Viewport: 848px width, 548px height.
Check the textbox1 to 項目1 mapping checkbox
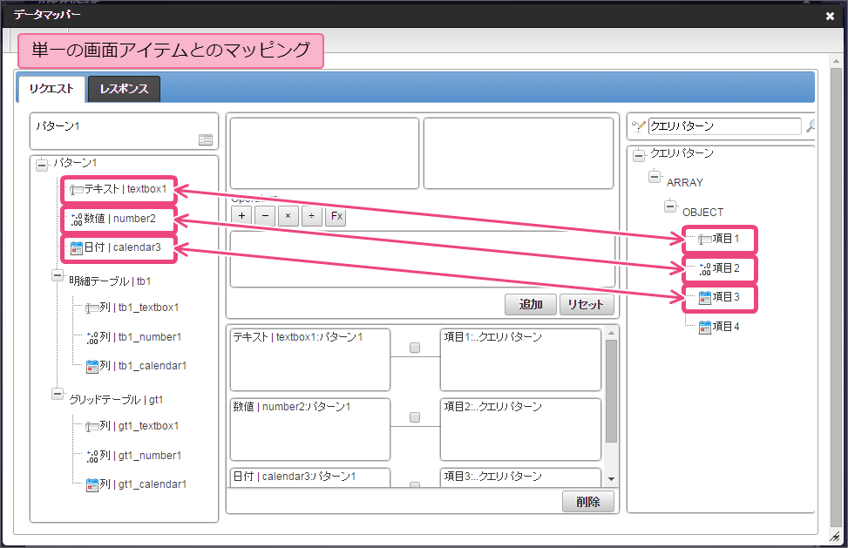coord(415,348)
